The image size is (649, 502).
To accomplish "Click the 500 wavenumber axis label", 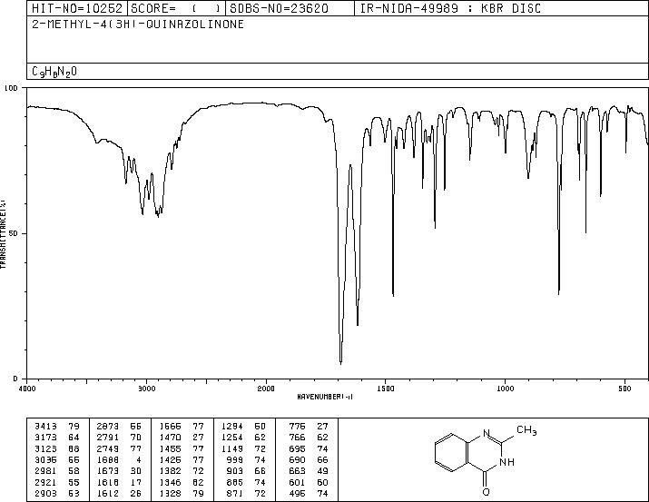I will click(624, 389).
